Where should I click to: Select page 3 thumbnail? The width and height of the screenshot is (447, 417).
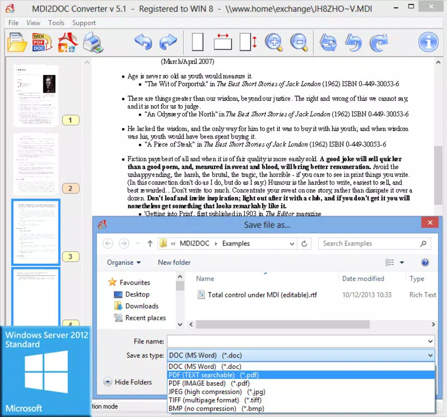(x=36, y=232)
